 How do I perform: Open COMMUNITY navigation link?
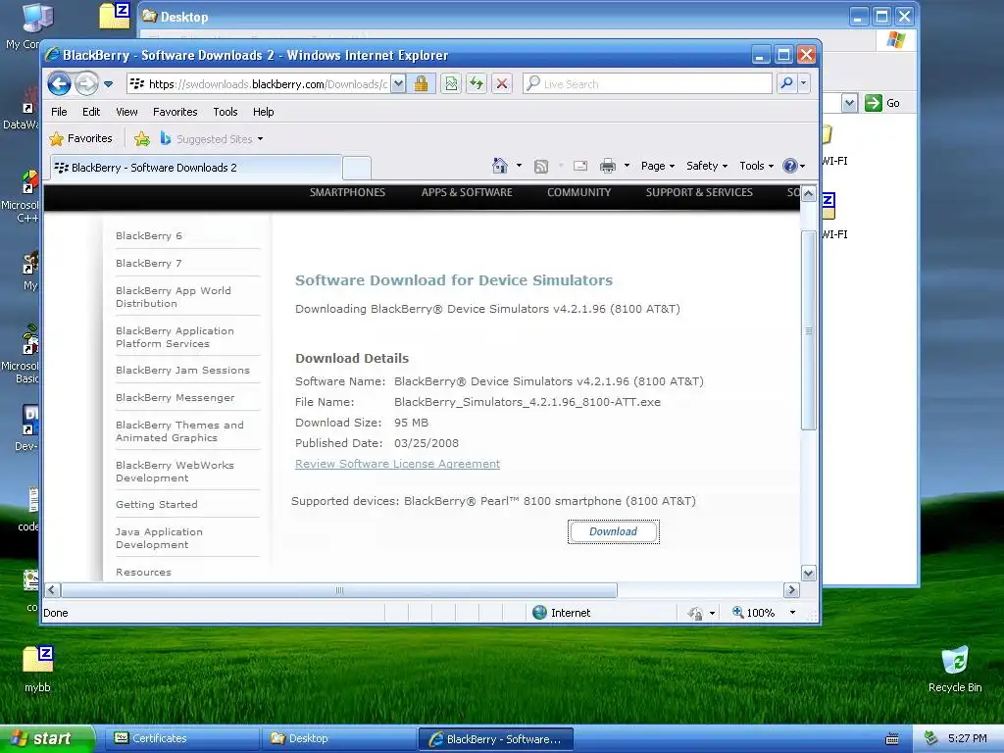pyautogui.click(x=578, y=192)
